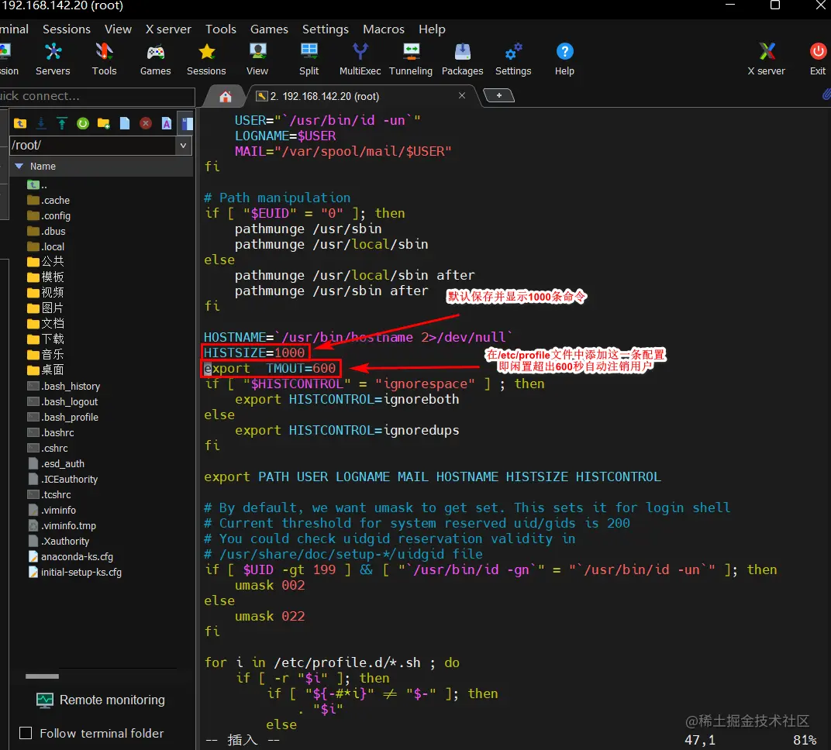831x750 pixels.
Task: Toggle sort order on Name column
Action: [43, 166]
